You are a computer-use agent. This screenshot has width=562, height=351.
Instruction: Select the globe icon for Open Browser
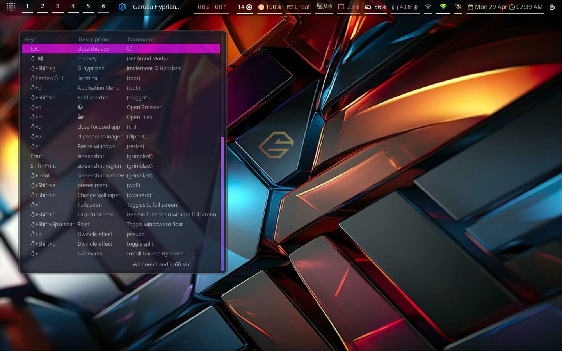click(80, 107)
